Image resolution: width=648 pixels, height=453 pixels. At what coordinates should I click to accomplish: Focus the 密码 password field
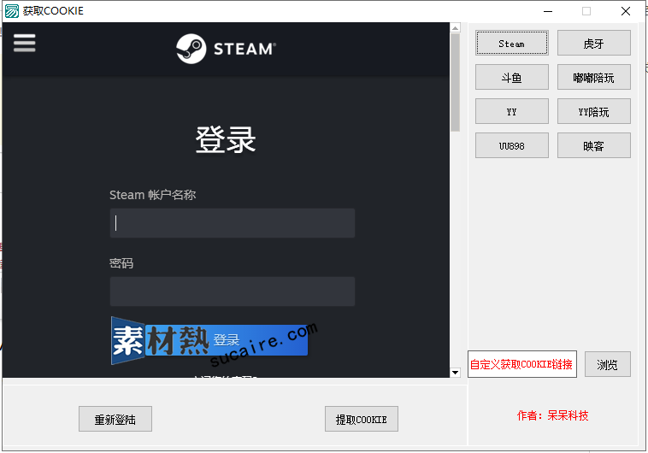point(233,291)
